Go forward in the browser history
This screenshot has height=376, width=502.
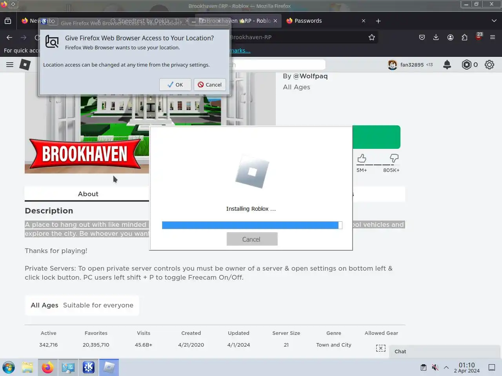click(x=24, y=37)
